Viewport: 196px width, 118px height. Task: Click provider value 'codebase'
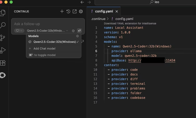(x=138, y=98)
